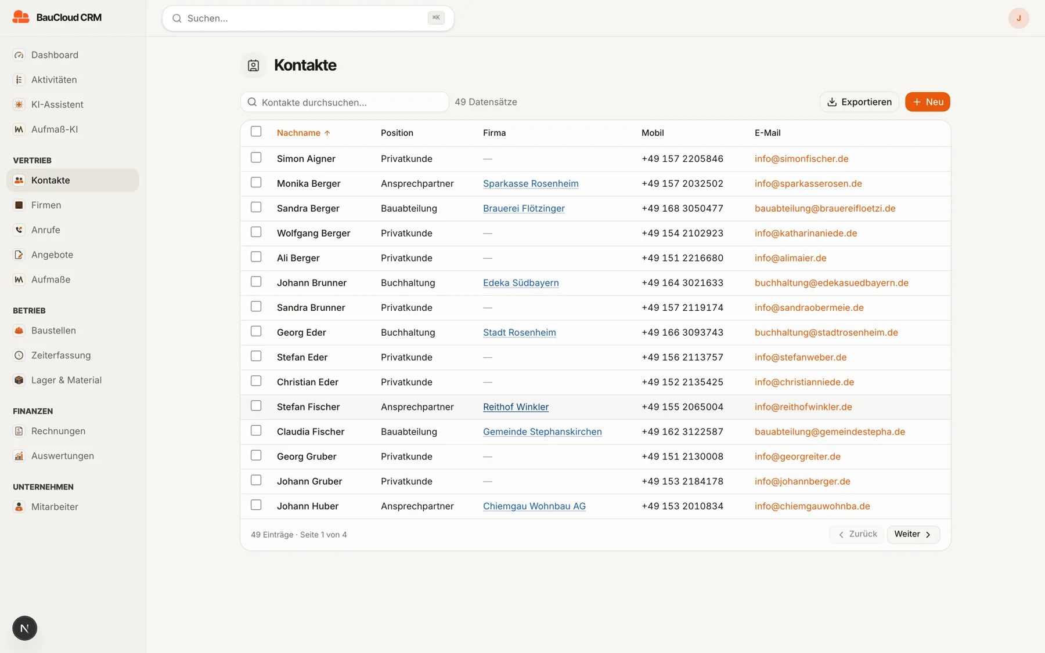Focus the Suchen... global search field
Image resolution: width=1045 pixels, height=653 pixels.
coord(308,19)
